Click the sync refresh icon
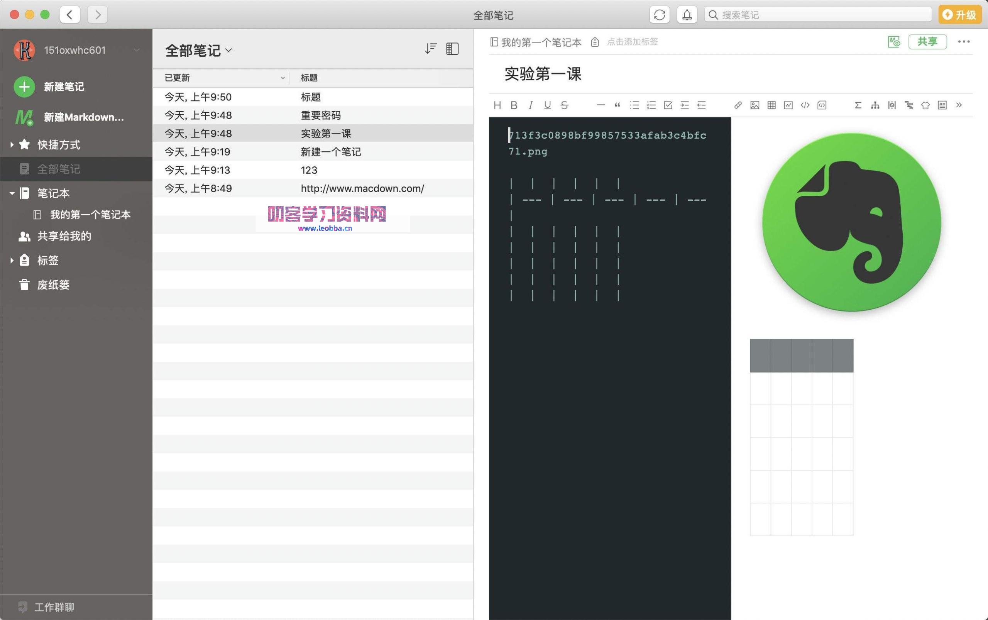This screenshot has height=620, width=988. tap(660, 15)
